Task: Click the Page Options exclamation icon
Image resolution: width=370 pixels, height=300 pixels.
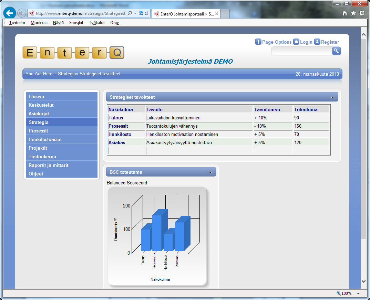Action: point(258,42)
